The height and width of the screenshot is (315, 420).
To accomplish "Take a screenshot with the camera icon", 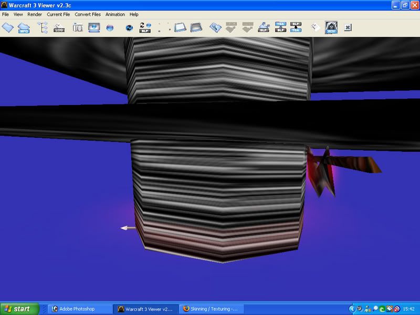I will [78, 27].
